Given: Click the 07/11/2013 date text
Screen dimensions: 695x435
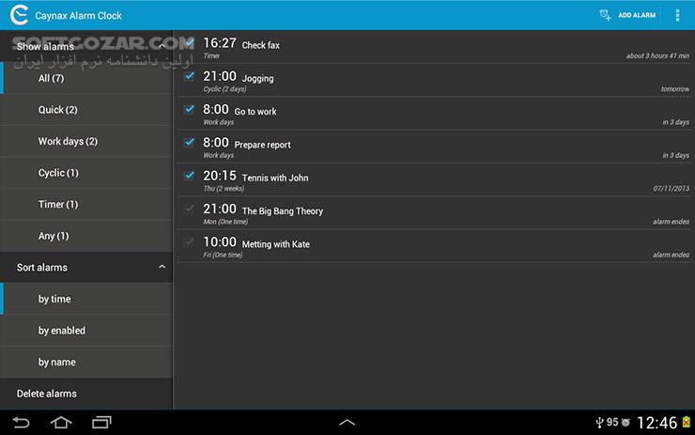Looking at the screenshot, I should [x=672, y=189].
